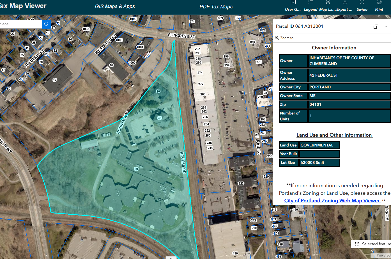Select the 42 FEDERAL ST address cell
Screen dimensions: 391x259
tap(349, 75)
